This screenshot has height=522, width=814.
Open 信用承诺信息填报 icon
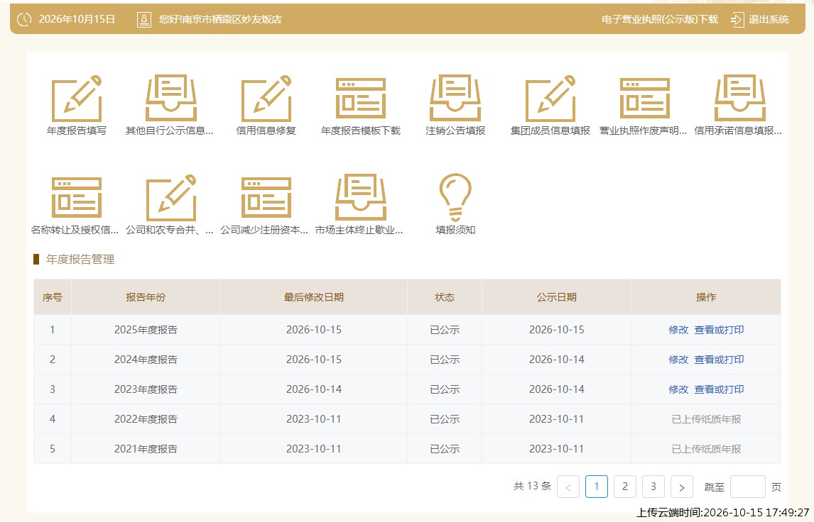(x=739, y=99)
